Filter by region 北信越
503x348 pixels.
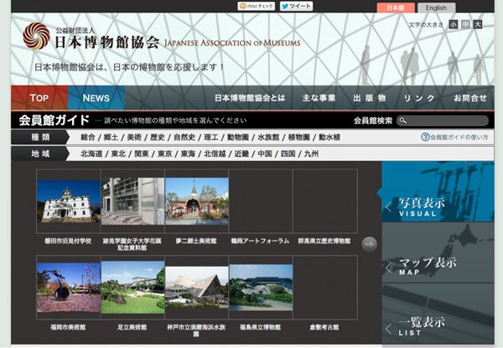(x=215, y=154)
